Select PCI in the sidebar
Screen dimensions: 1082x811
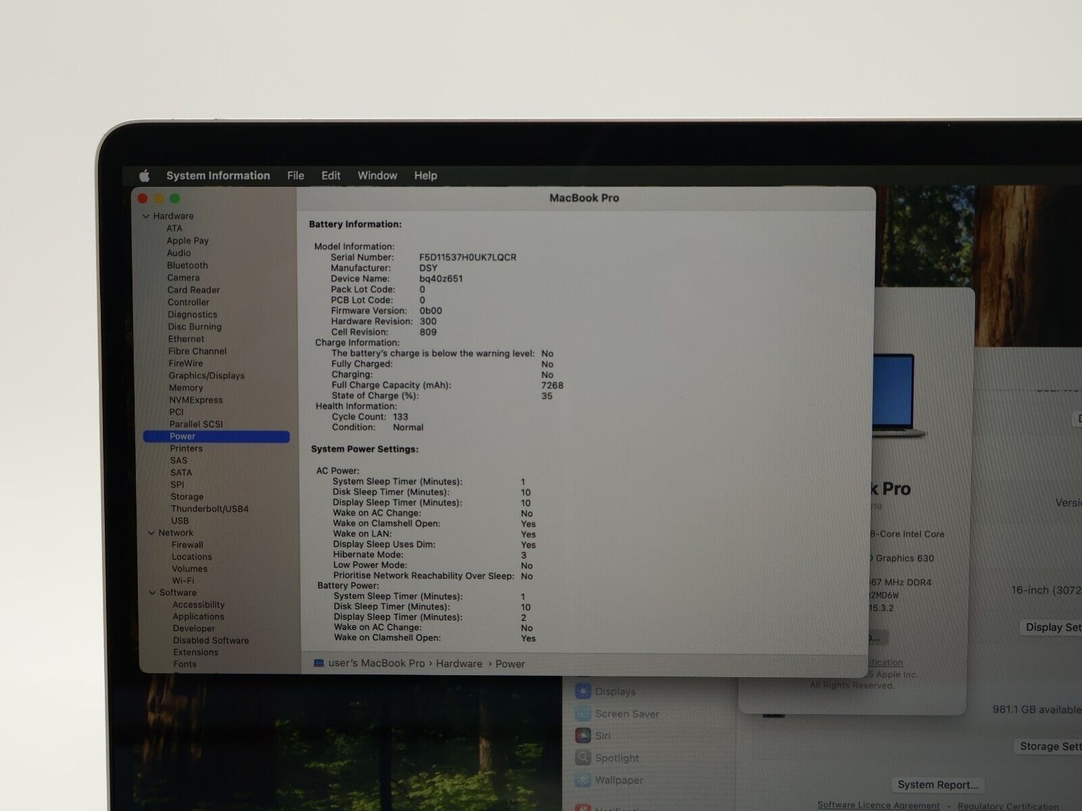[177, 412]
